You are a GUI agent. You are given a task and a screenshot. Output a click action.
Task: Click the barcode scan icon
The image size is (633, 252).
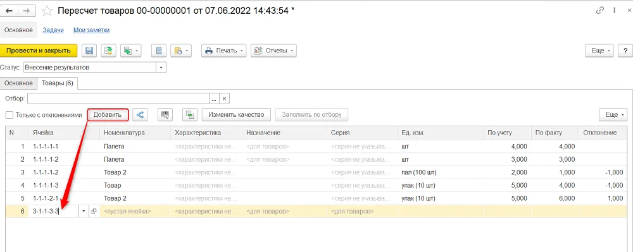pos(165,115)
